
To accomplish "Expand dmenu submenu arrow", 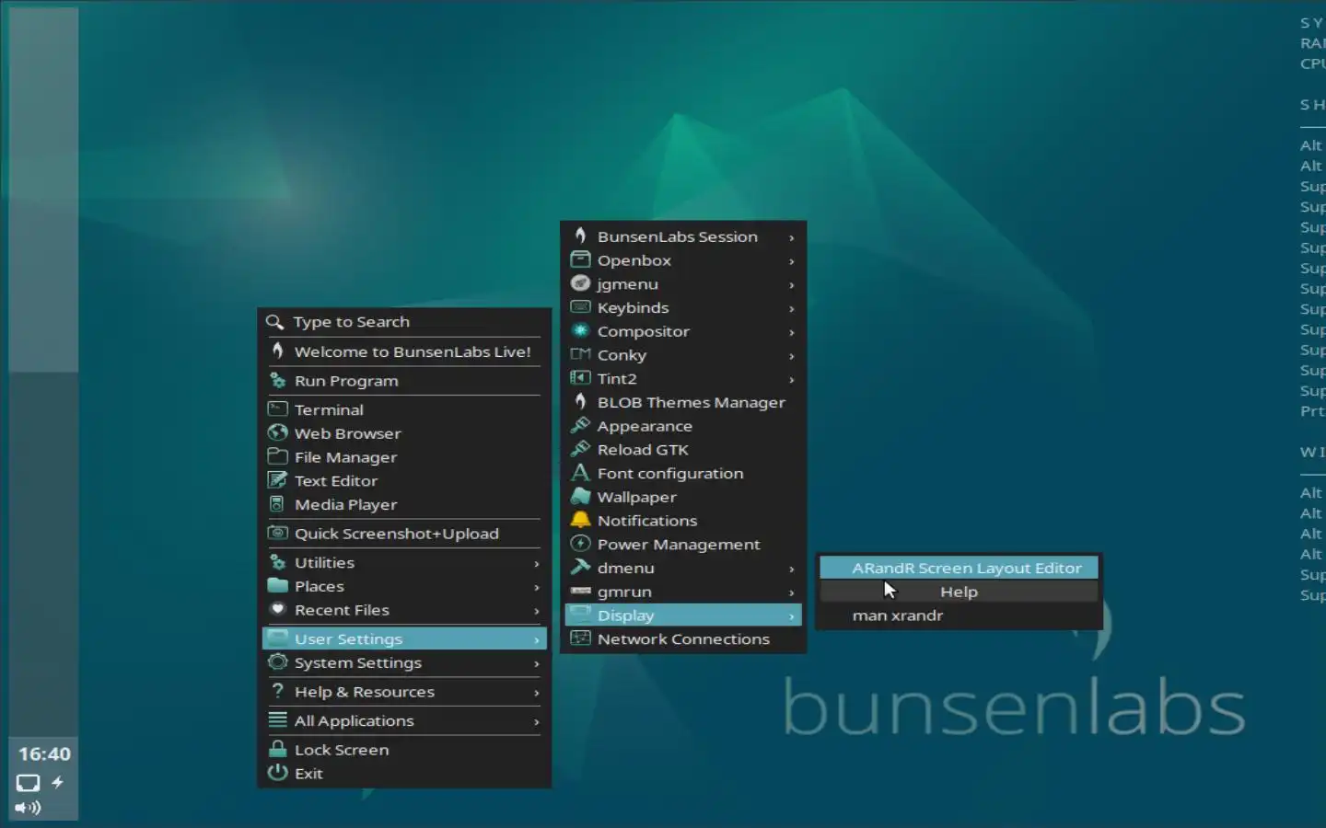I will tap(792, 569).
